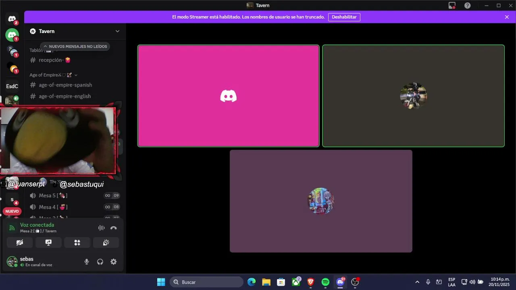Dismiss the Streamer mode banner
This screenshot has width=516, height=290.
coord(507,17)
